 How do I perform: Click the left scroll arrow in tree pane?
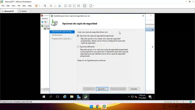(x=42, y=89)
